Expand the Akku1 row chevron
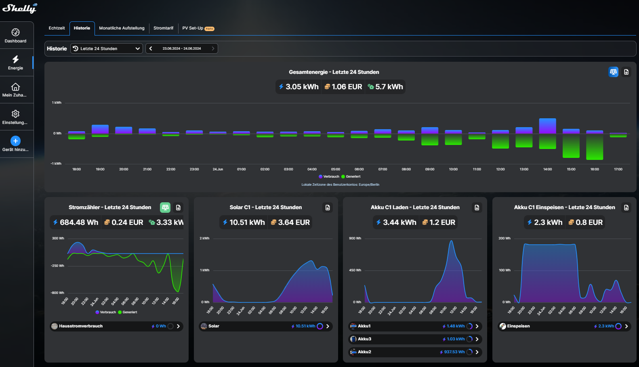Image resolution: width=639 pixels, height=367 pixels. coord(477,326)
